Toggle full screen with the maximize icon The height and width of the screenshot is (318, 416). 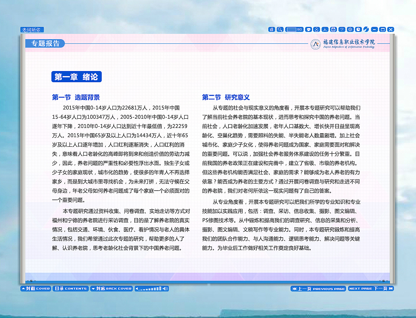click(x=383, y=29)
